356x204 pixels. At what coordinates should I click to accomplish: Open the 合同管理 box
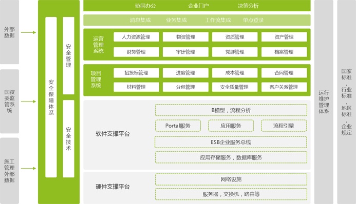(x=284, y=73)
